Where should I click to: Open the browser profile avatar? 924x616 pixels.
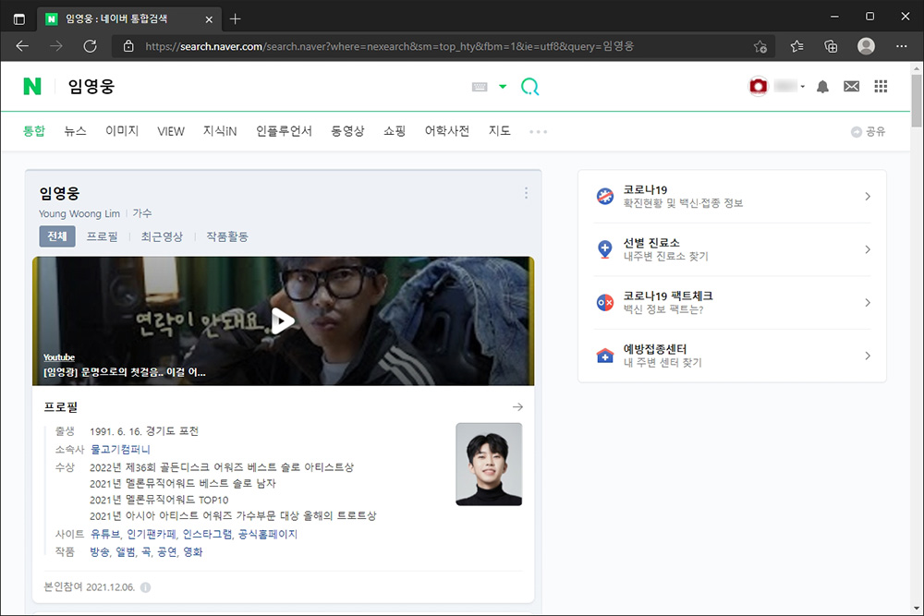pos(867,46)
